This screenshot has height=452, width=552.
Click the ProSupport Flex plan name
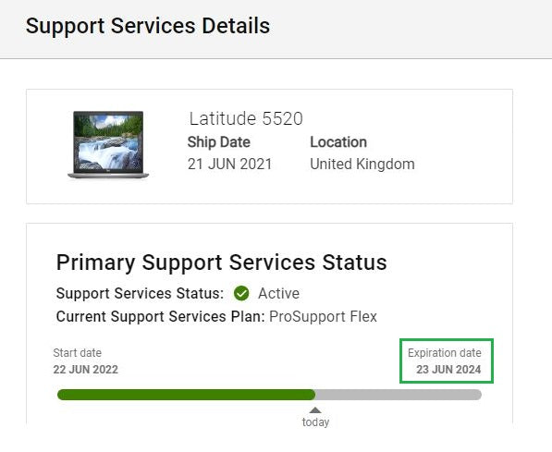click(x=323, y=316)
